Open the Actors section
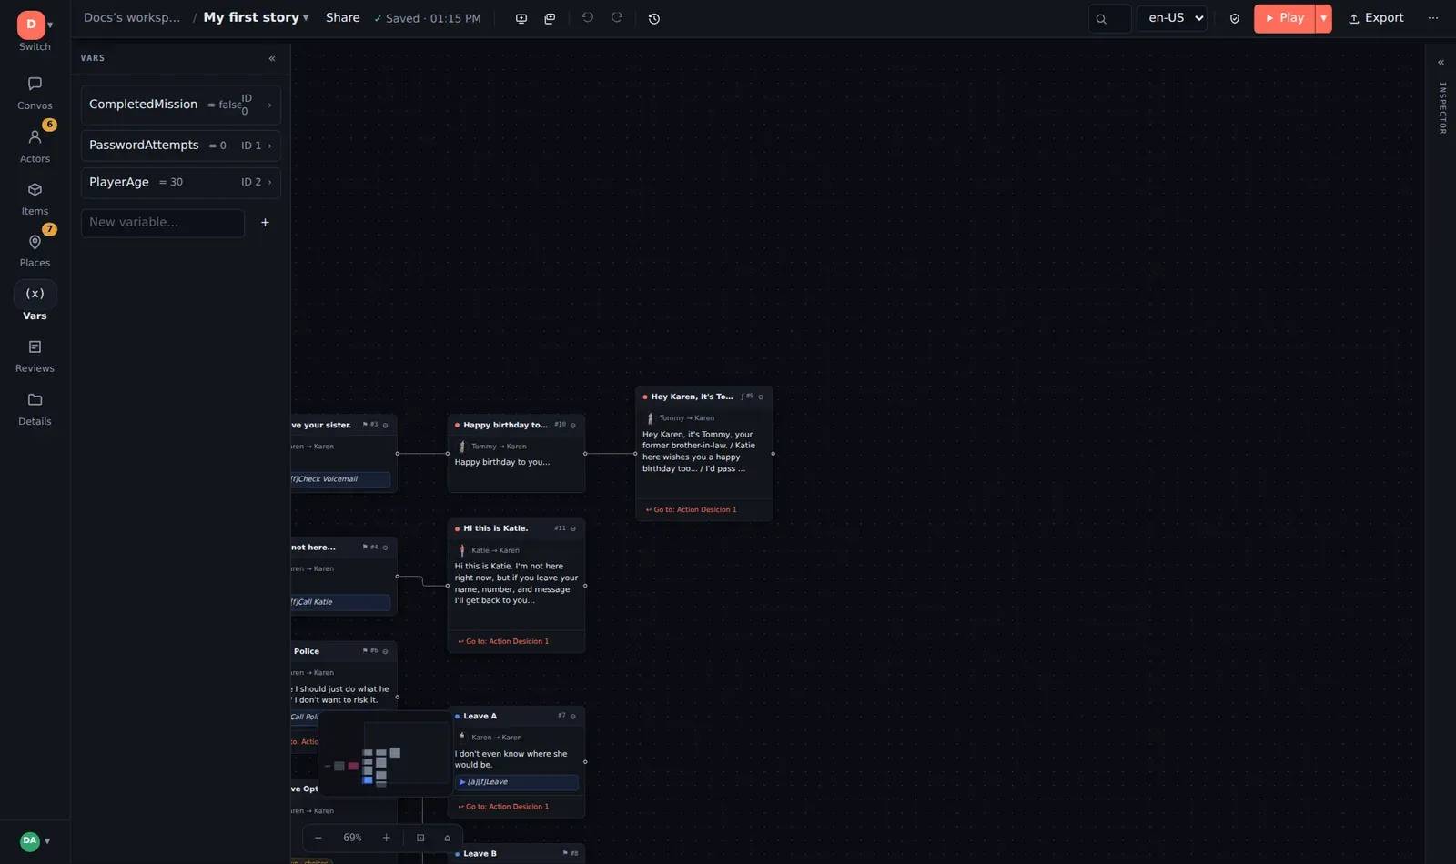 point(35,146)
